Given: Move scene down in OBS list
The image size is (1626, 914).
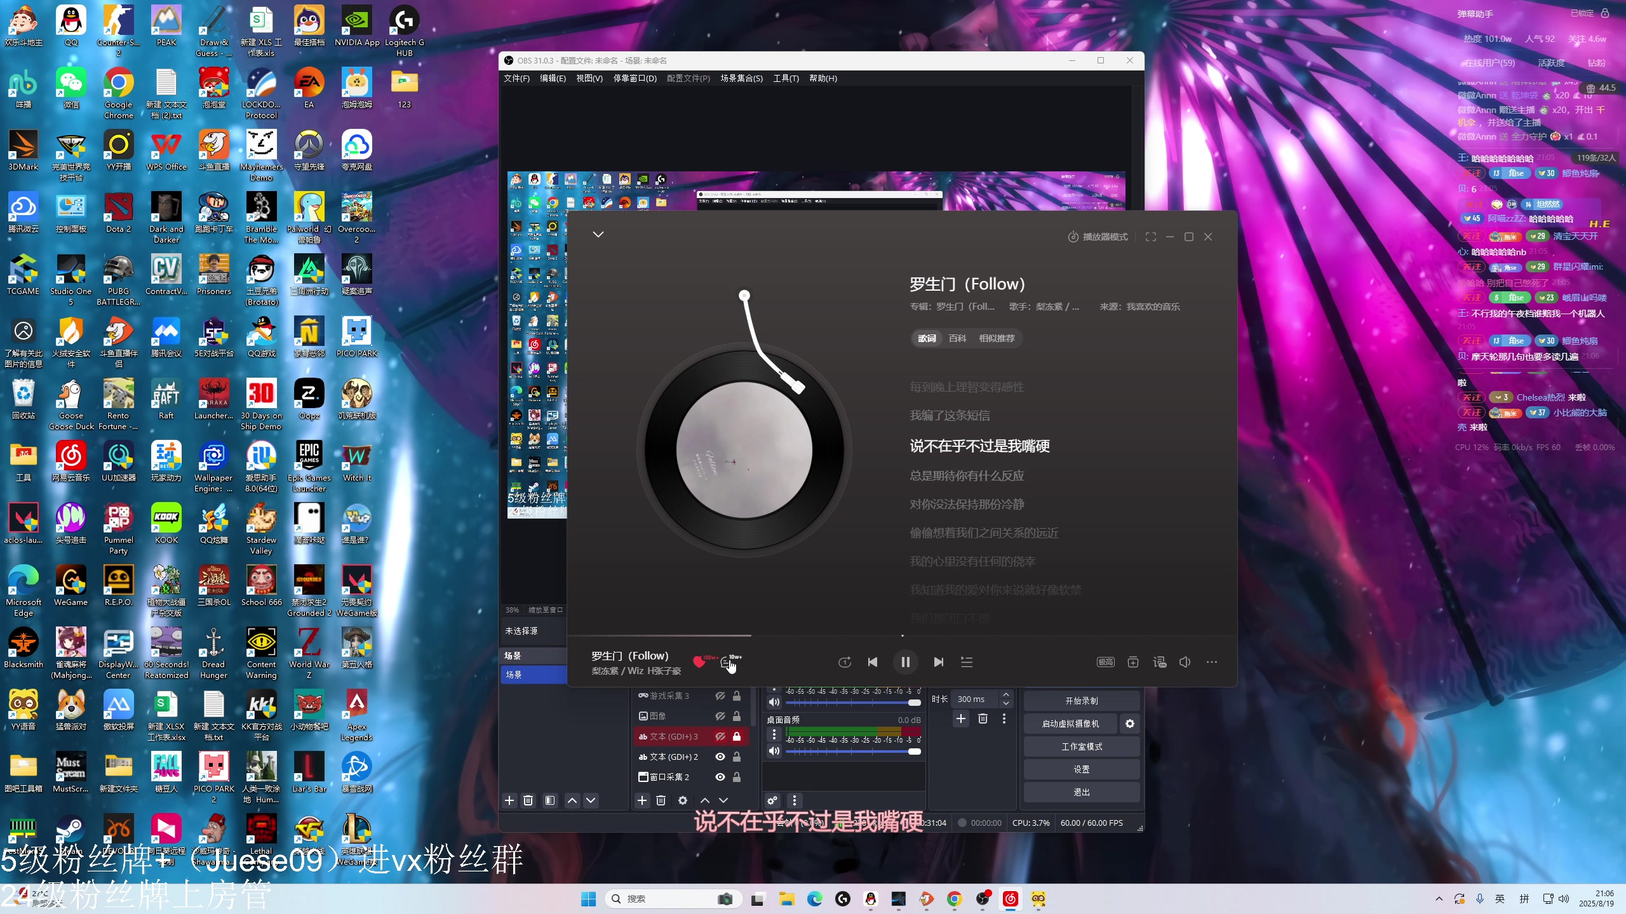Looking at the screenshot, I should coord(591,800).
